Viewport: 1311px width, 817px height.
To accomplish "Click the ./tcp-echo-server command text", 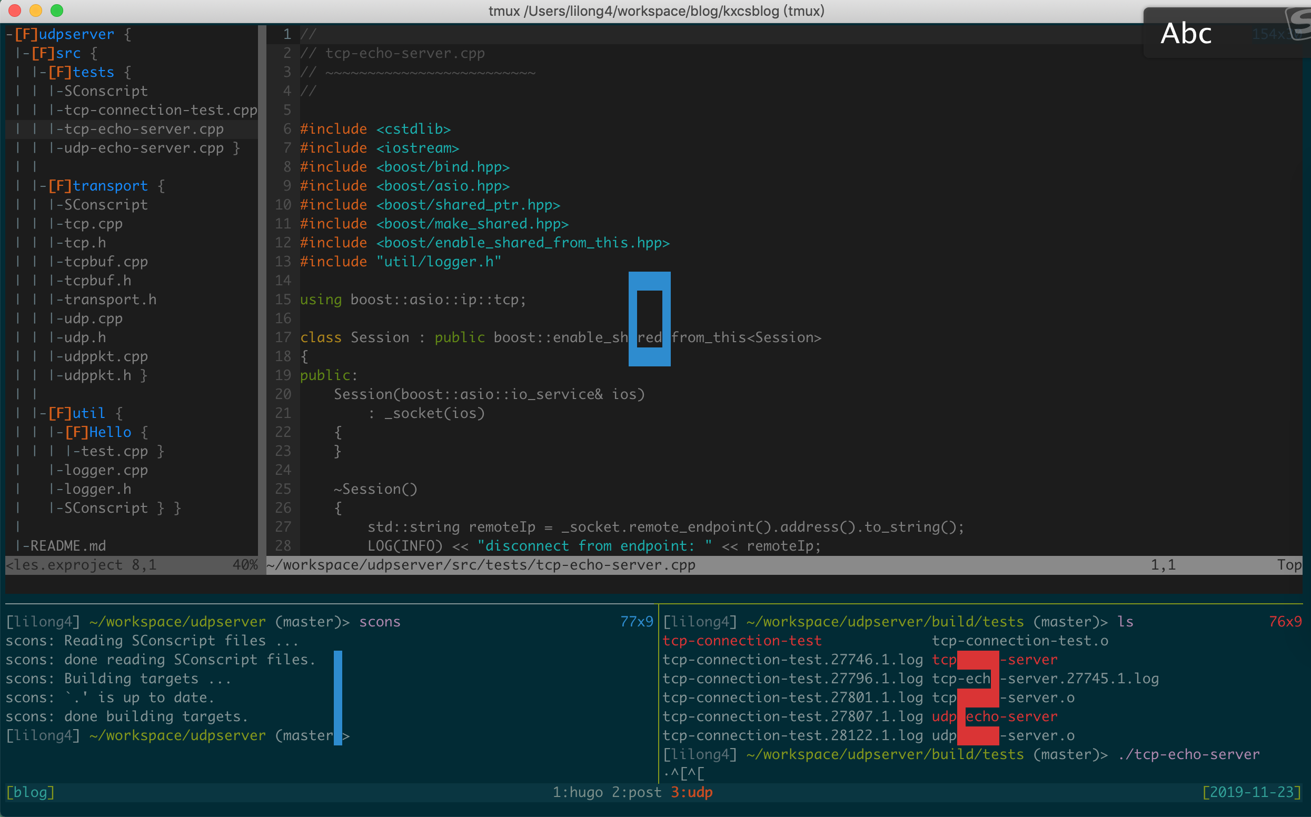I will (x=1188, y=754).
